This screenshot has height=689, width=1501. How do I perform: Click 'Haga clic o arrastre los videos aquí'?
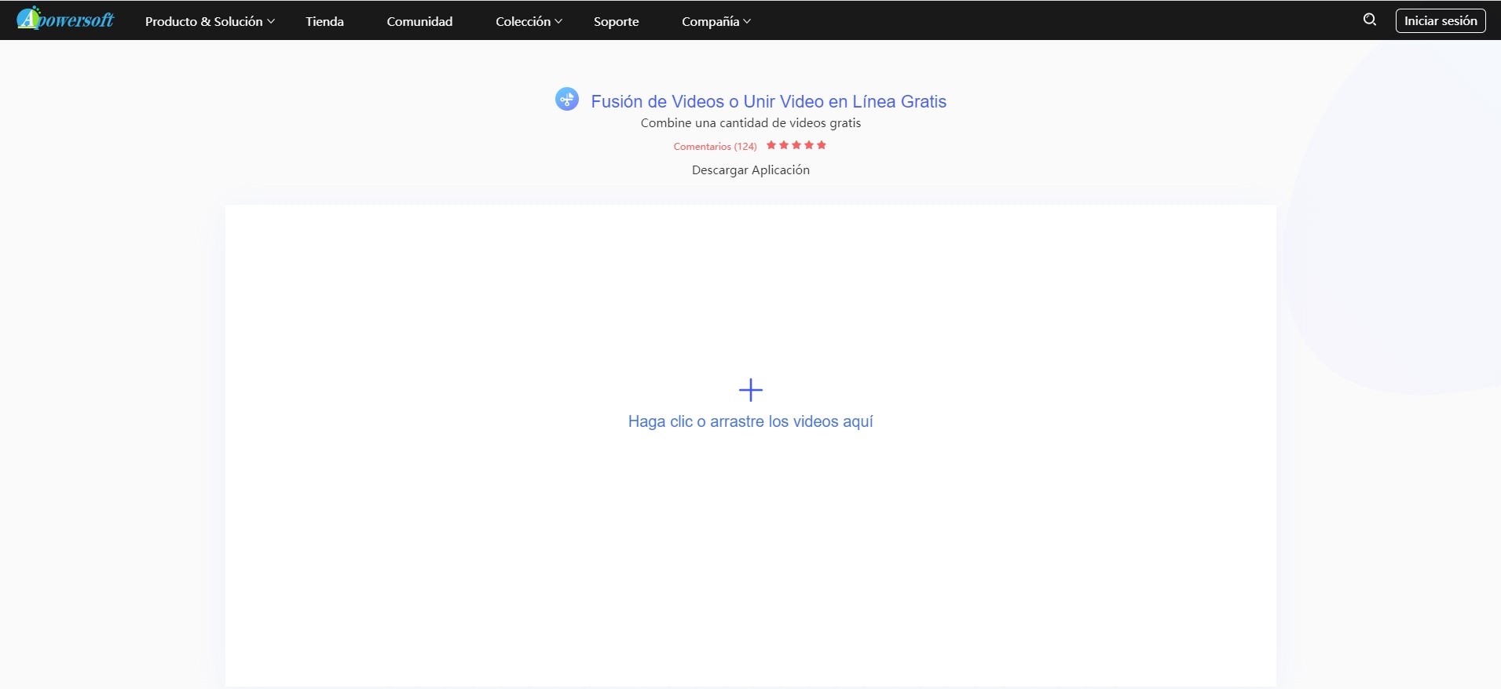[x=750, y=421]
